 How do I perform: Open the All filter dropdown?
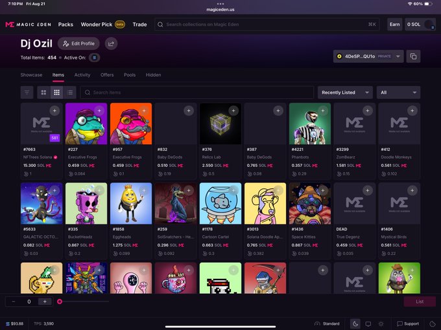399,93
